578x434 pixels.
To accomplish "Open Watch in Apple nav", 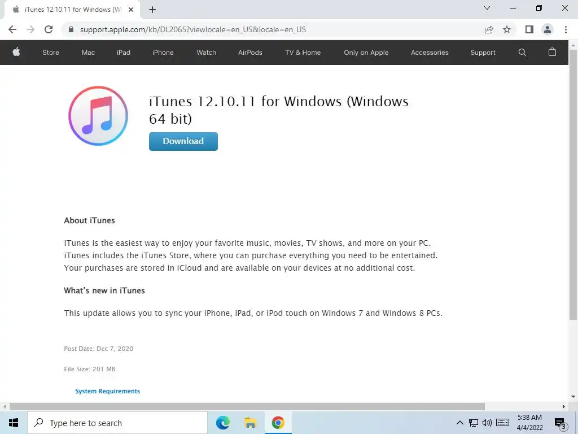I will coord(207,53).
